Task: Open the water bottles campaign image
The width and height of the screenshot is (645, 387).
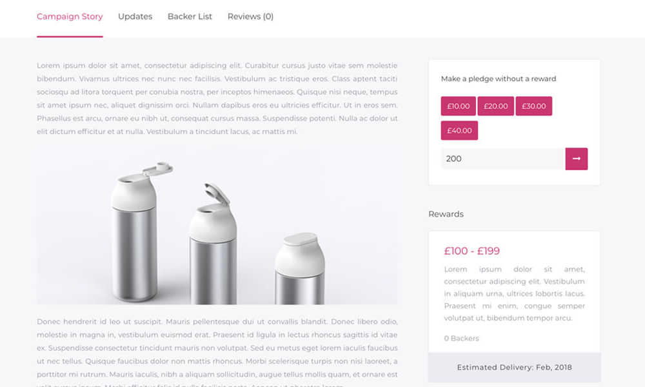Action: point(217,224)
